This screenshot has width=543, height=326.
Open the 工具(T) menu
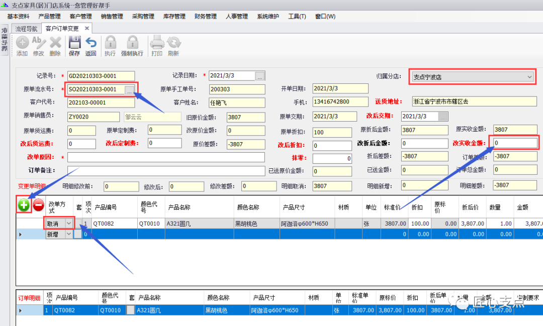pyautogui.click(x=297, y=16)
